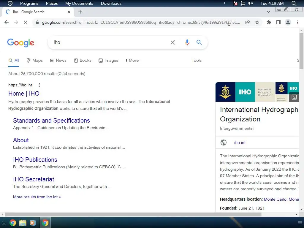The height and width of the screenshot is (228, 304).
Task: Open Chrome from the bottom taskbar launcher
Action: click(12, 223)
